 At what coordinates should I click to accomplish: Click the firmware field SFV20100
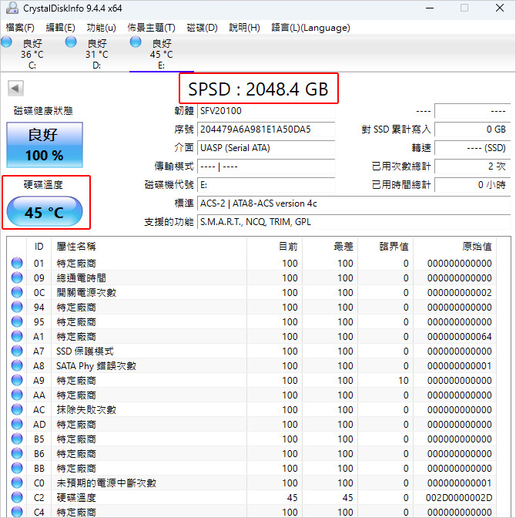click(x=266, y=111)
